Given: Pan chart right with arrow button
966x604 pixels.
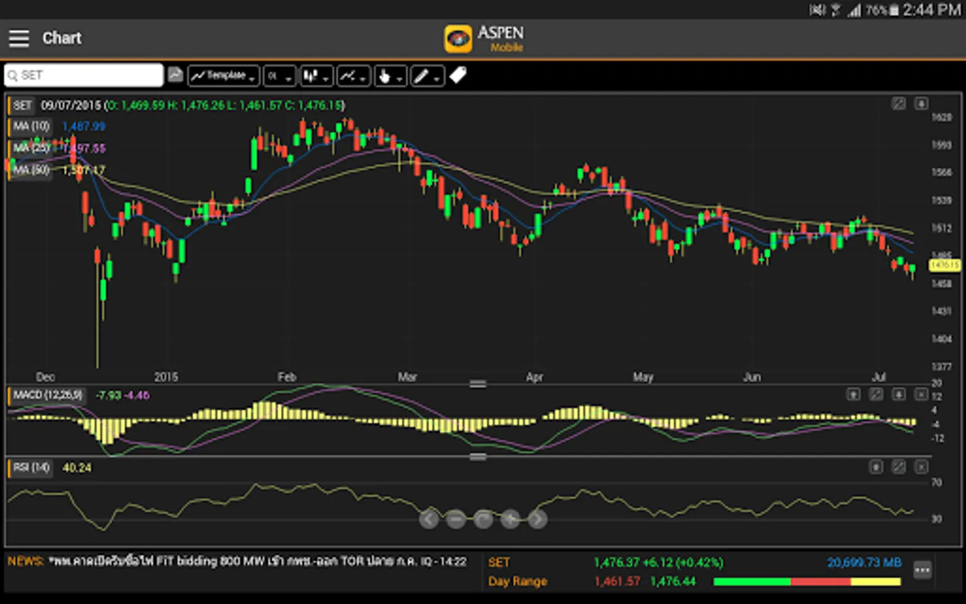Looking at the screenshot, I should [x=537, y=519].
